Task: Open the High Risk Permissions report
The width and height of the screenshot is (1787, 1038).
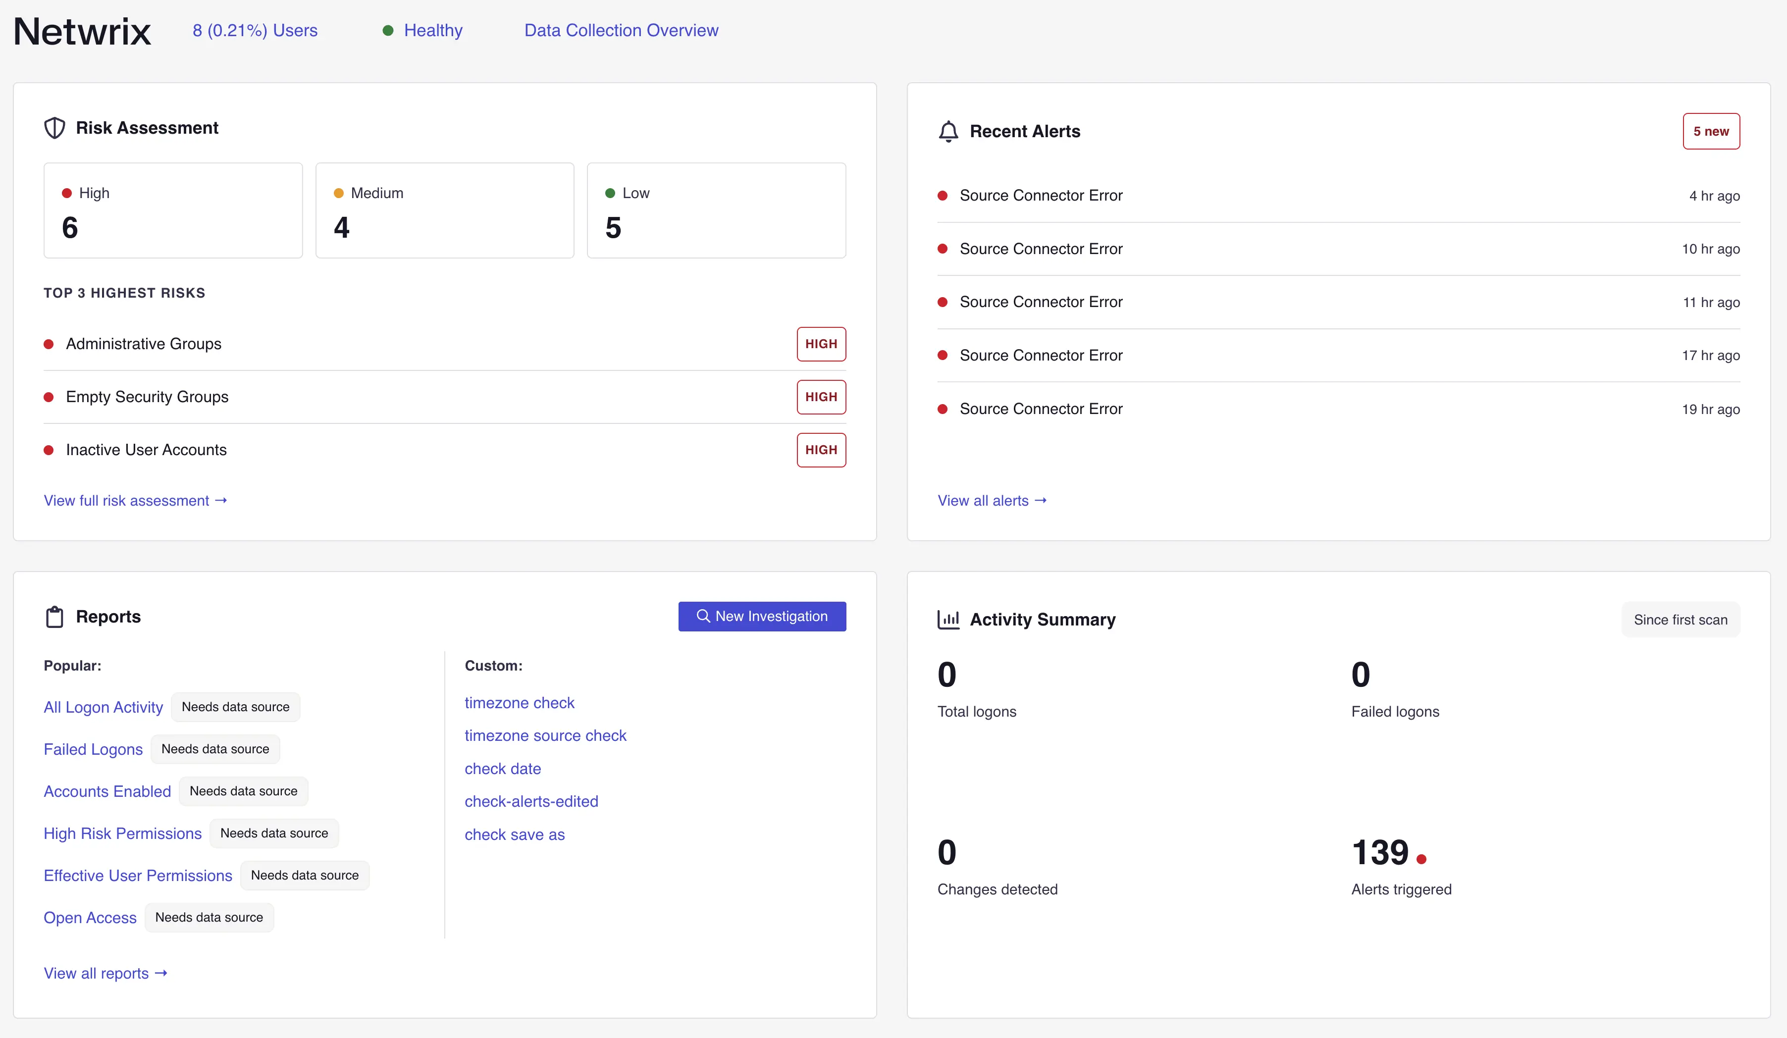Action: 123,833
